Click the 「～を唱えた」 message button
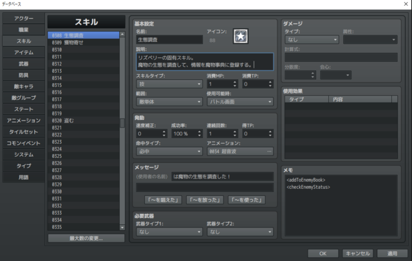This screenshot has height=261, width=412. click(163, 200)
